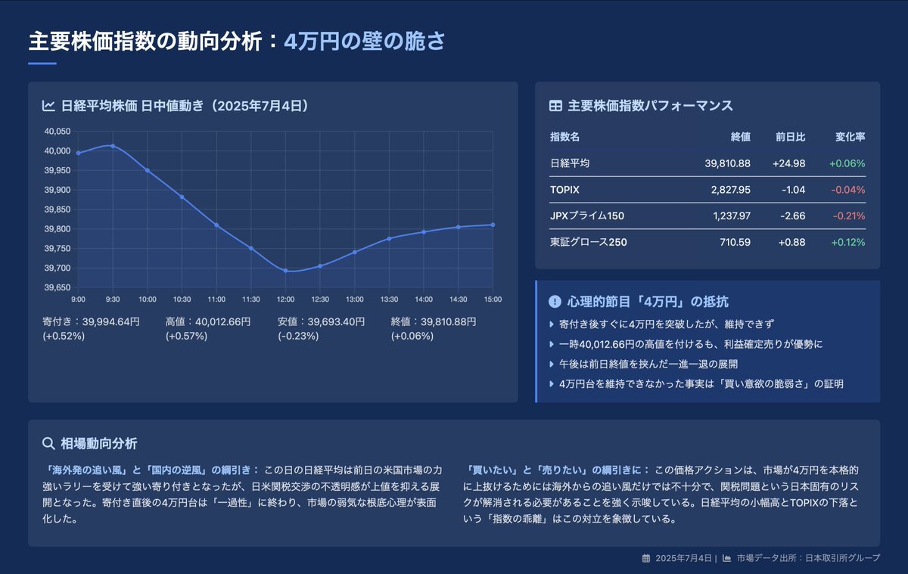This screenshot has height=574, width=908.
Task: Click the 寄付き：39,994.64円 stat
Action: 92,328
